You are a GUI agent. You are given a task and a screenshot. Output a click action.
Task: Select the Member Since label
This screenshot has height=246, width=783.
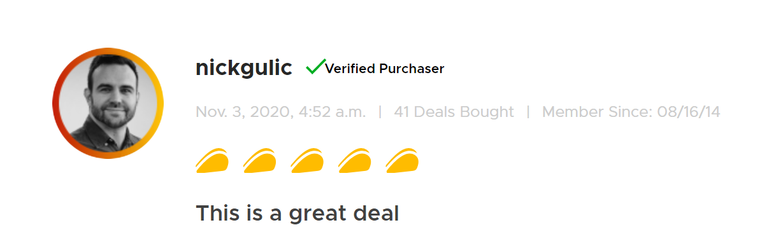[597, 113]
